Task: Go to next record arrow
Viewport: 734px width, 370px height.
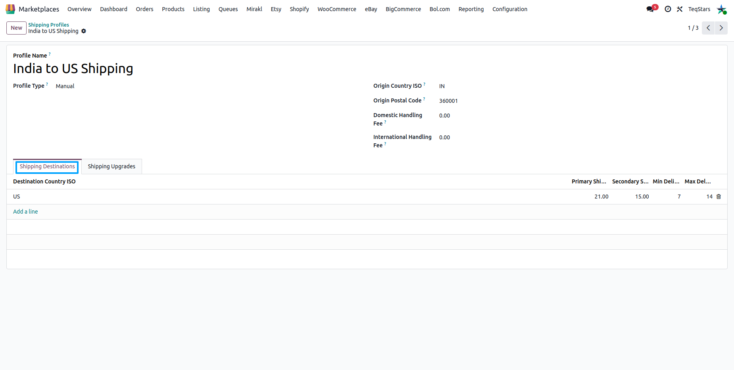Action: (x=721, y=28)
